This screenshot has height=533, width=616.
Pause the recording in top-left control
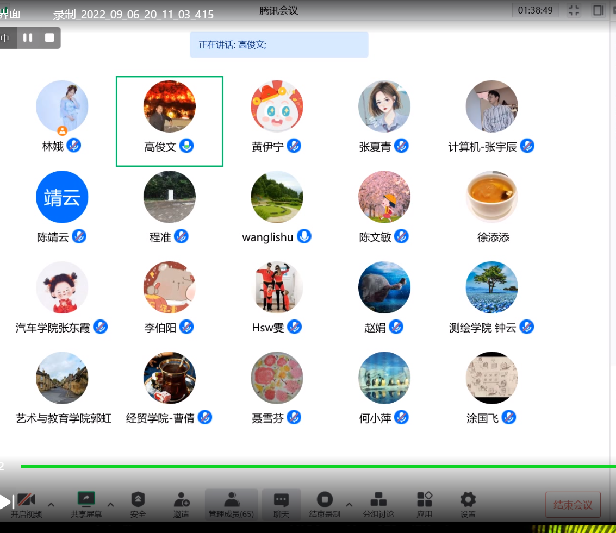28,37
